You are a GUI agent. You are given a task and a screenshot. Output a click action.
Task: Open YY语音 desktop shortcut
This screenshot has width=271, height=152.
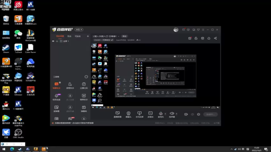(x=6, y=91)
